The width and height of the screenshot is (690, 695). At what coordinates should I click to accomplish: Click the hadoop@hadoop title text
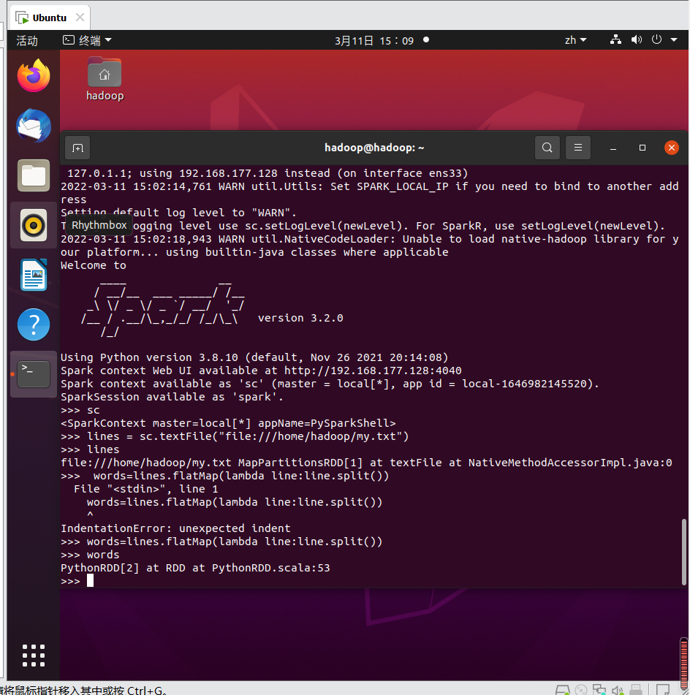tap(374, 148)
